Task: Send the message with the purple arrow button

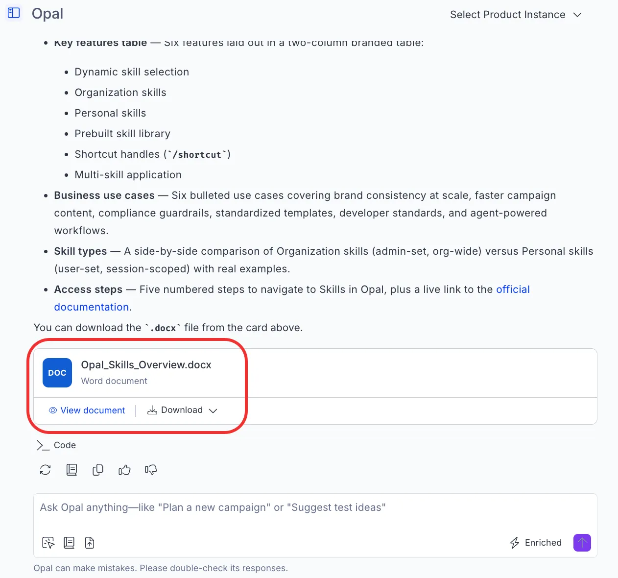Action: (582, 543)
